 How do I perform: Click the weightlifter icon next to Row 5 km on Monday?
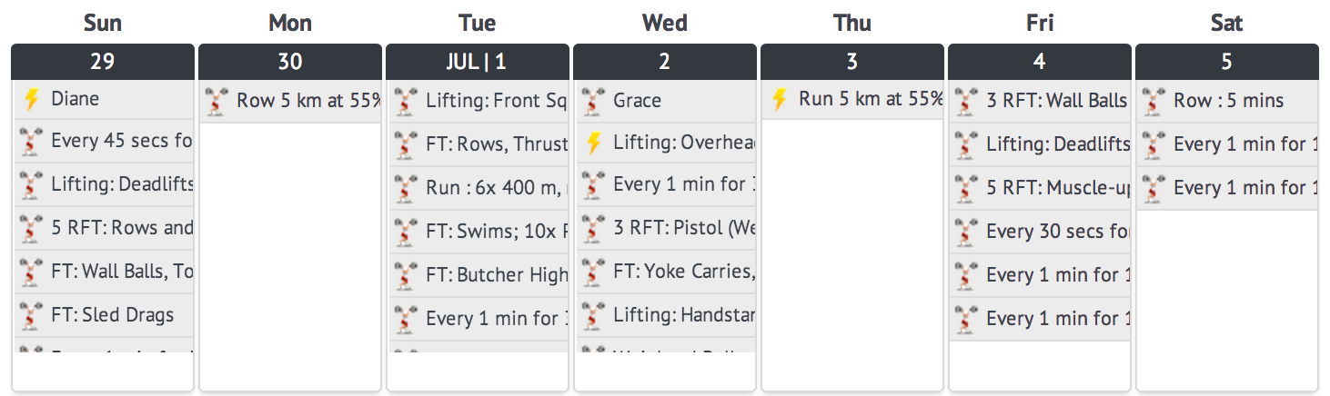[x=217, y=101]
